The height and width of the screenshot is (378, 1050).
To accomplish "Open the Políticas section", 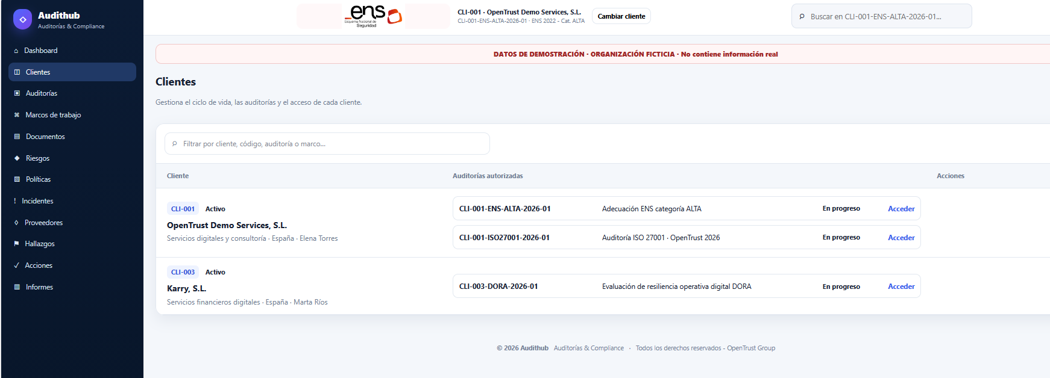I will (x=72, y=179).
